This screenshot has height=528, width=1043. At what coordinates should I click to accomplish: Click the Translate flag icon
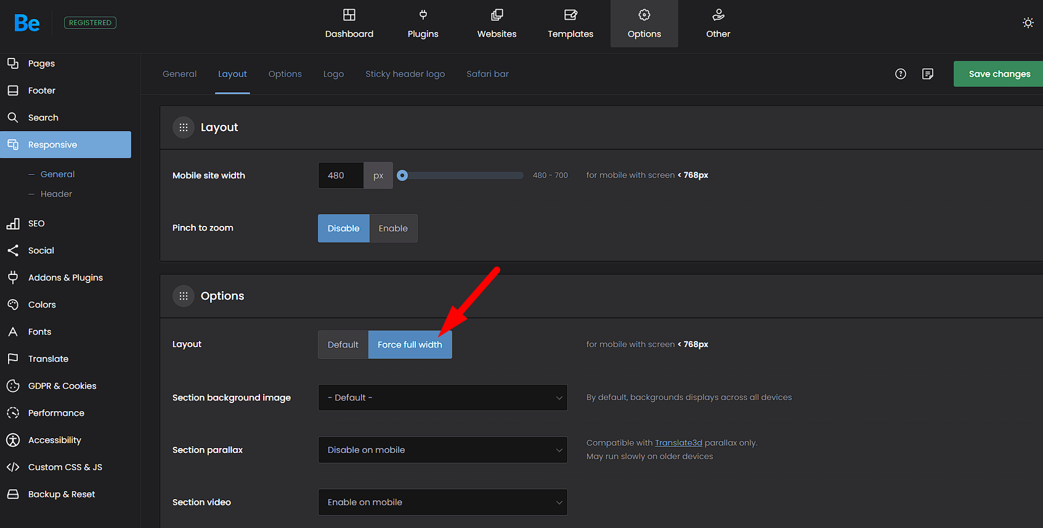(x=13, y=359)
